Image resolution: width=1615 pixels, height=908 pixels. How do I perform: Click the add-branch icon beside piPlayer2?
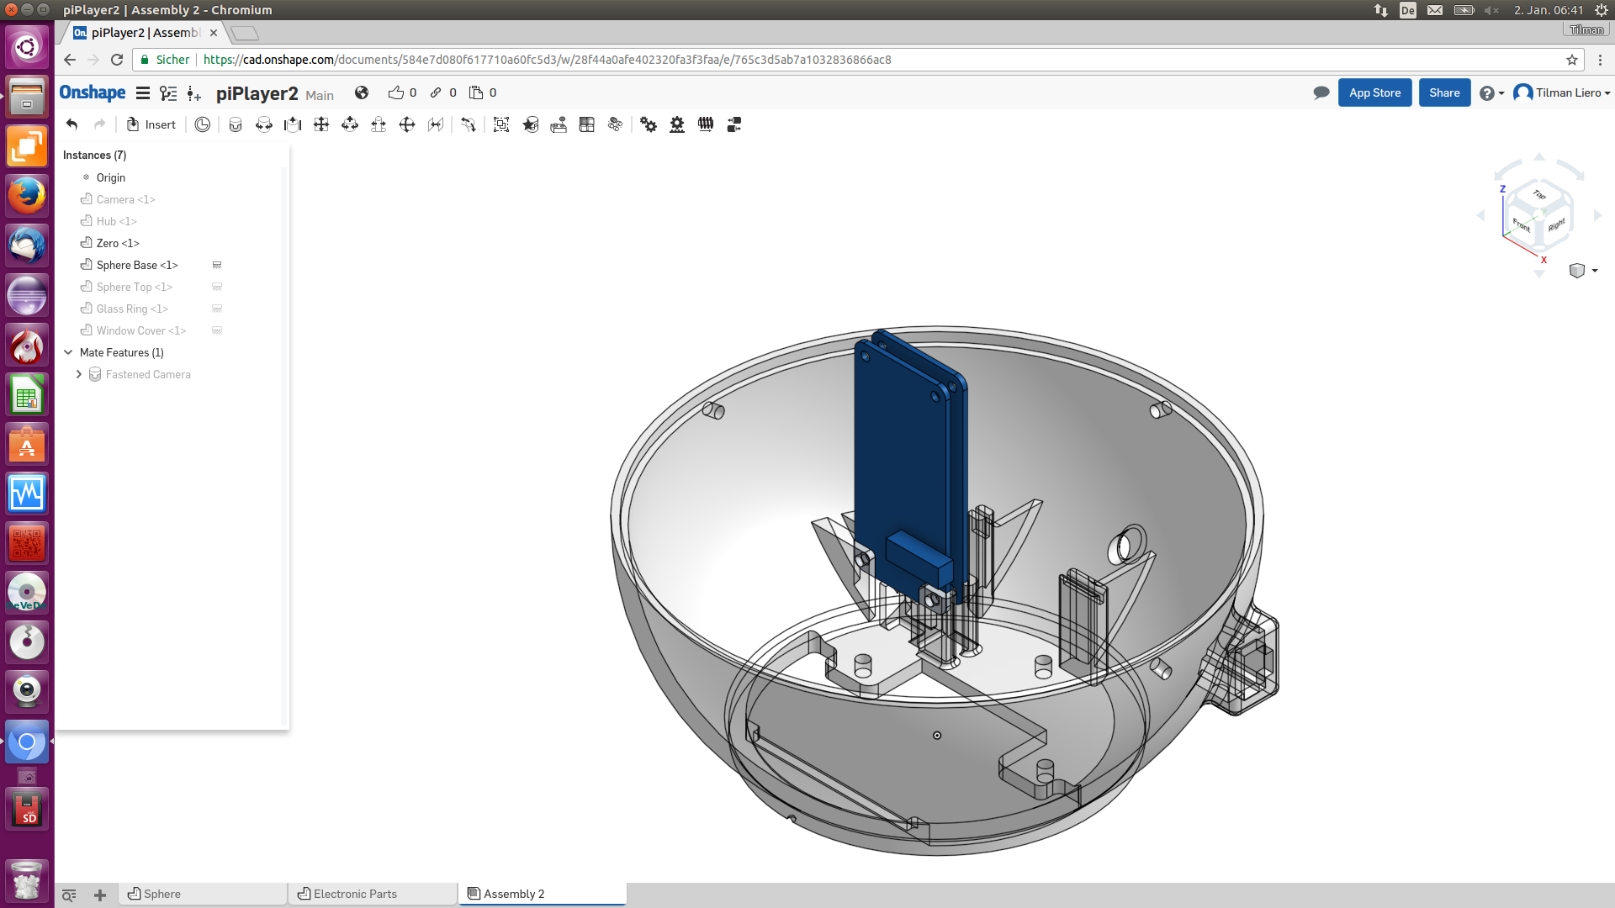[x=194, y=93]
